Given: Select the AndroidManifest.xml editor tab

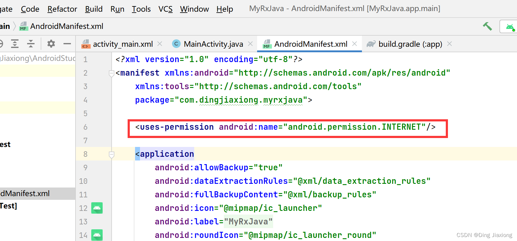Looking at the screenshot, I should 311,44.
